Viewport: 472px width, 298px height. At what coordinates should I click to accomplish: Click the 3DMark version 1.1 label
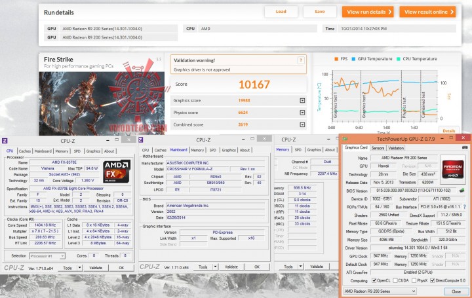tap(159, 59)
